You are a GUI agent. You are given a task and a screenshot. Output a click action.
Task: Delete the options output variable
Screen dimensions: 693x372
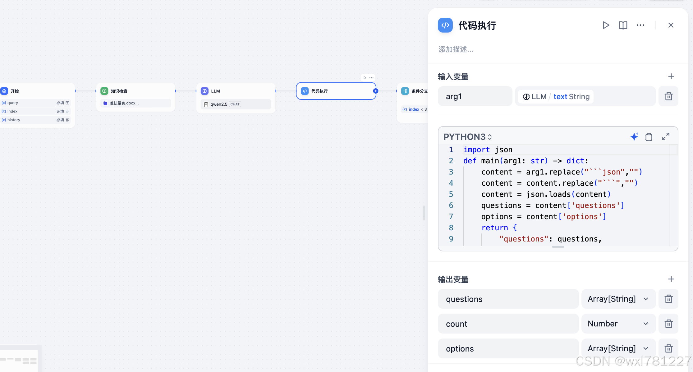point(669,348)
